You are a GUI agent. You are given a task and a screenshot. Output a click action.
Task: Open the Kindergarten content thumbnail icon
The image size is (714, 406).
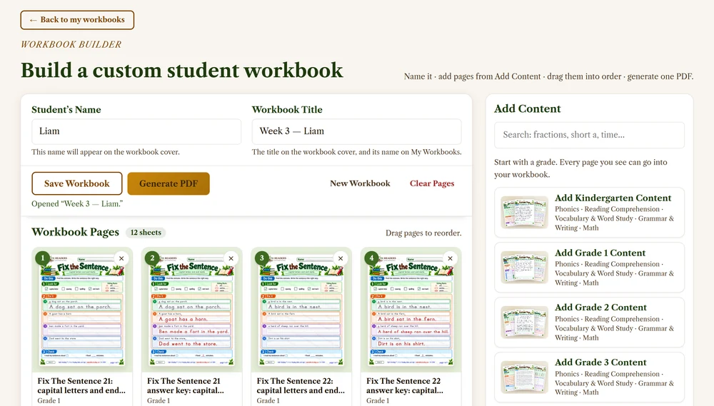click(x=524, y=212)
